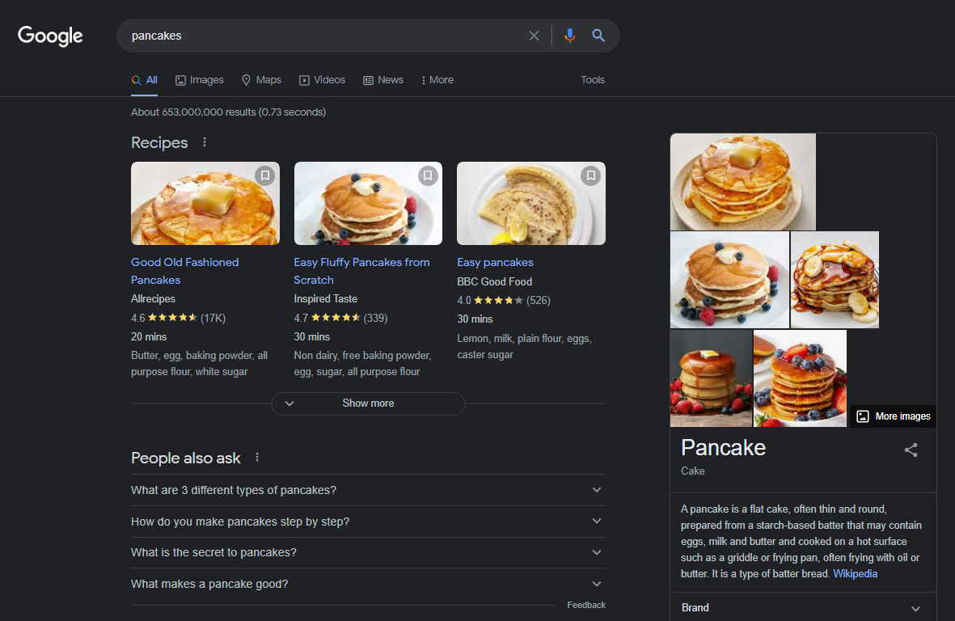
Task: Clear the search box with the X icon
Action: click(x=535, y=36)
